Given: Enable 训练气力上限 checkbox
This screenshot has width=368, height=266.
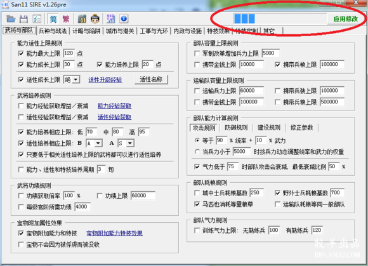Looking at the screenshot, I should pos(197,230).
